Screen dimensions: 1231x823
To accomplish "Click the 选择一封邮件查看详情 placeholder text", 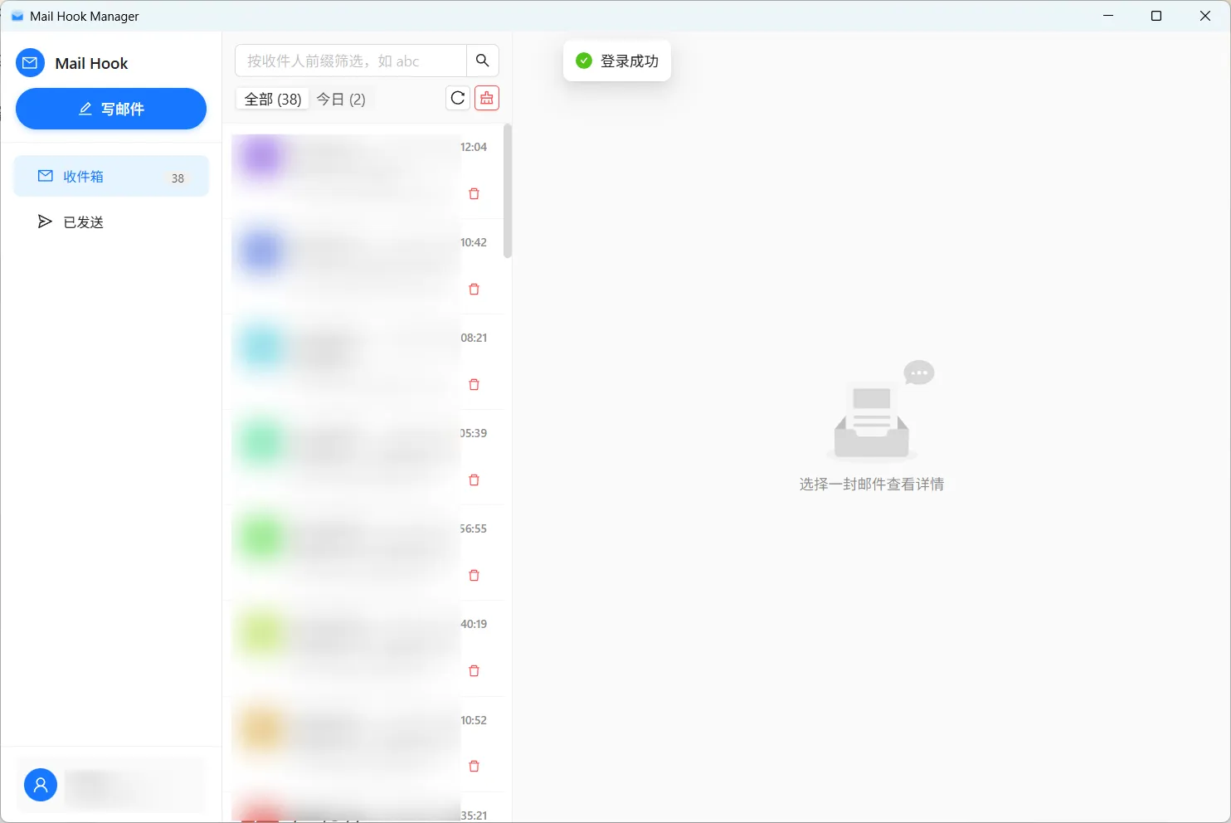I will point(872,484).
